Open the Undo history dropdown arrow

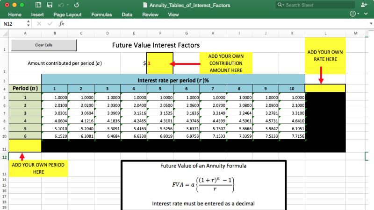click(x=68, y=5)
